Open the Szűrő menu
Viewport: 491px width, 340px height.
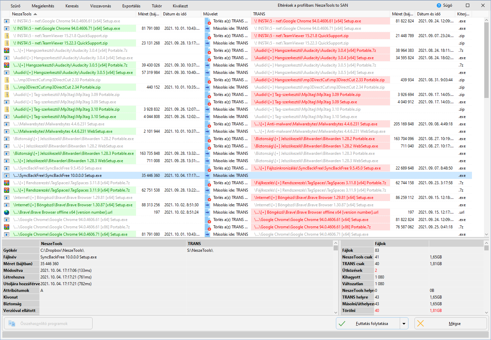(x=15, y=6)
